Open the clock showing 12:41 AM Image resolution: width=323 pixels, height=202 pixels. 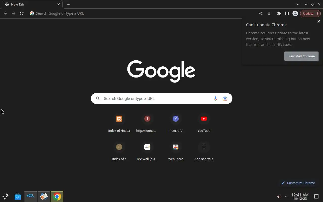click(300, 196)
